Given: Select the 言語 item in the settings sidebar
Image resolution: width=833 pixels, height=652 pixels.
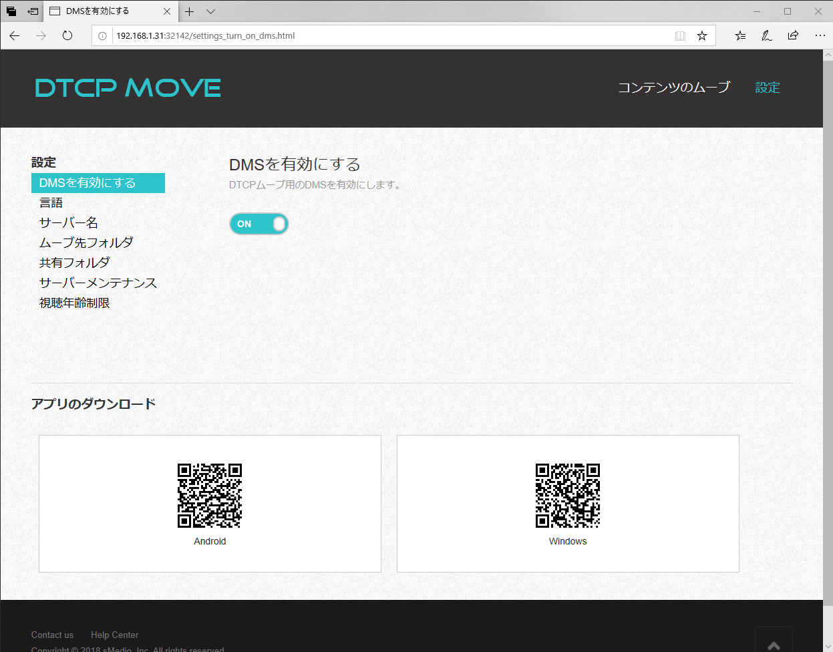Looking at the screenshot, I should point(51,202).
